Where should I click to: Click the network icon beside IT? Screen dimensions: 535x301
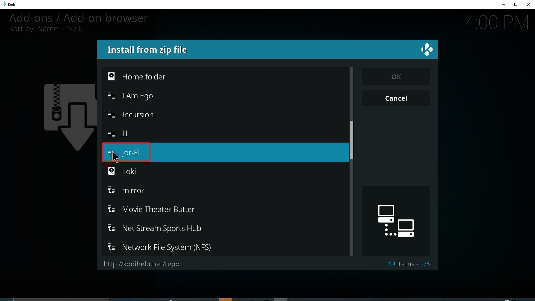click(111, 134)
